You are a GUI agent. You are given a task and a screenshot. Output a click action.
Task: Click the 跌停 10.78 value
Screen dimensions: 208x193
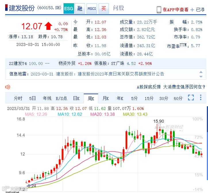tap(57, 37)
